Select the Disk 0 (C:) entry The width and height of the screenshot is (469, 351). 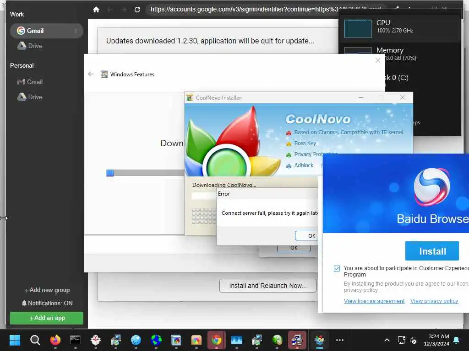[x=395, y=78]
